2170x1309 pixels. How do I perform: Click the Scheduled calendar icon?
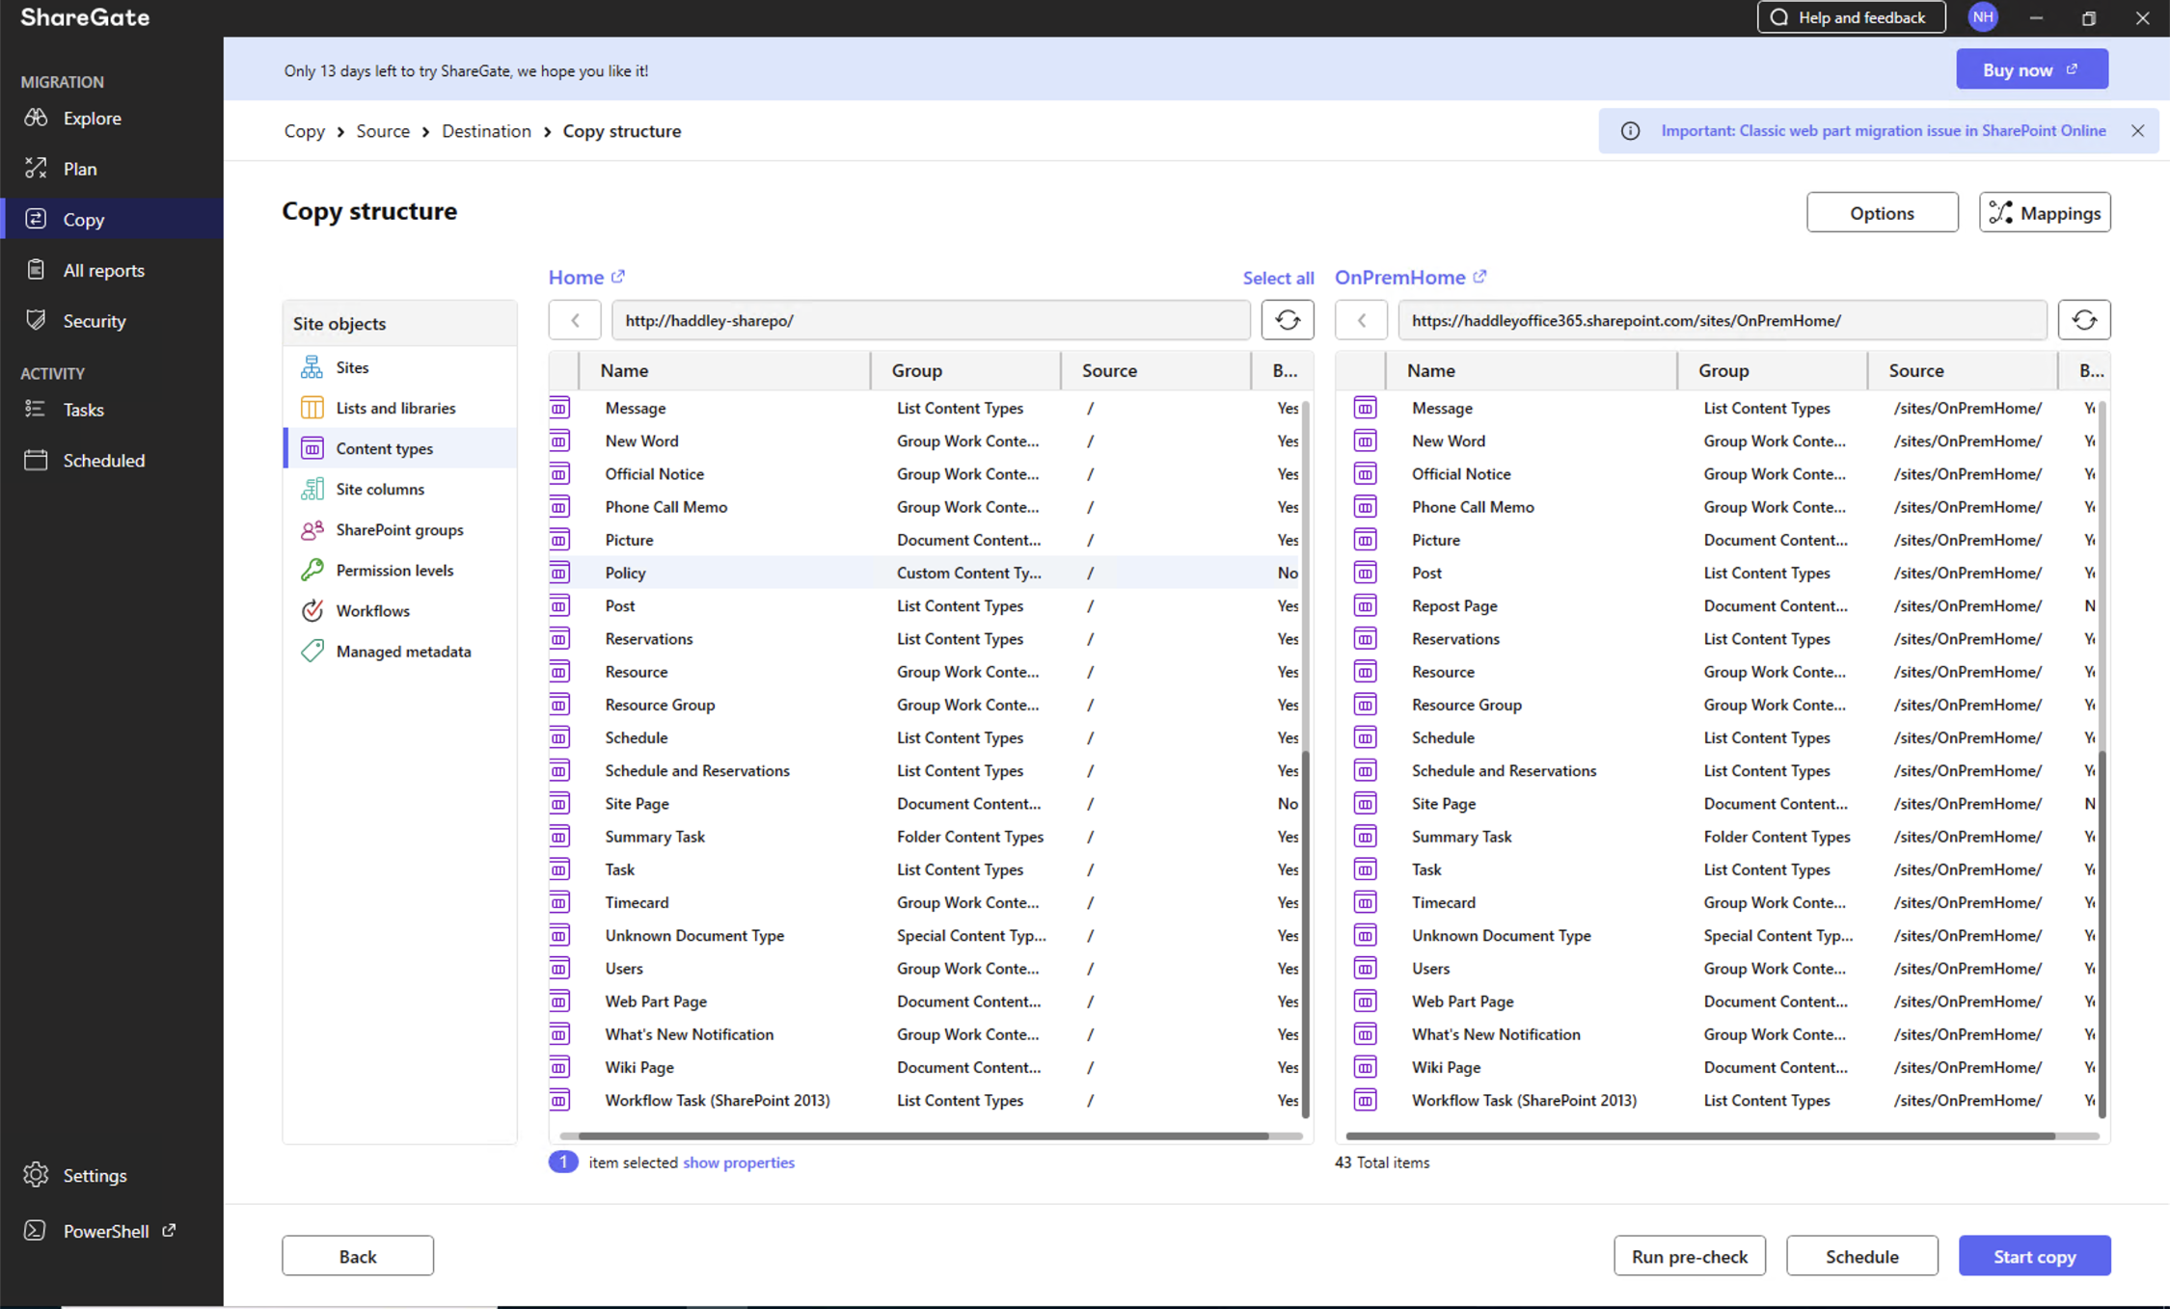point(36,460)
